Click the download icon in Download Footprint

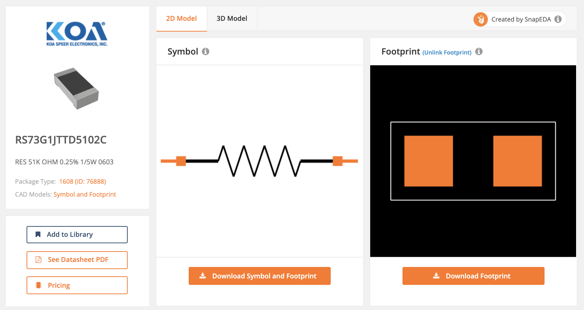pos(436,276)
